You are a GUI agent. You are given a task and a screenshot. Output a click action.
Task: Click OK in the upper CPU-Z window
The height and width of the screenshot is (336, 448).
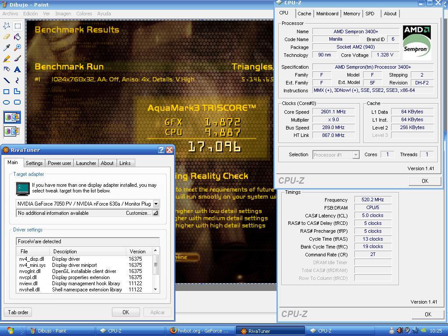click(x=425, y=181)
